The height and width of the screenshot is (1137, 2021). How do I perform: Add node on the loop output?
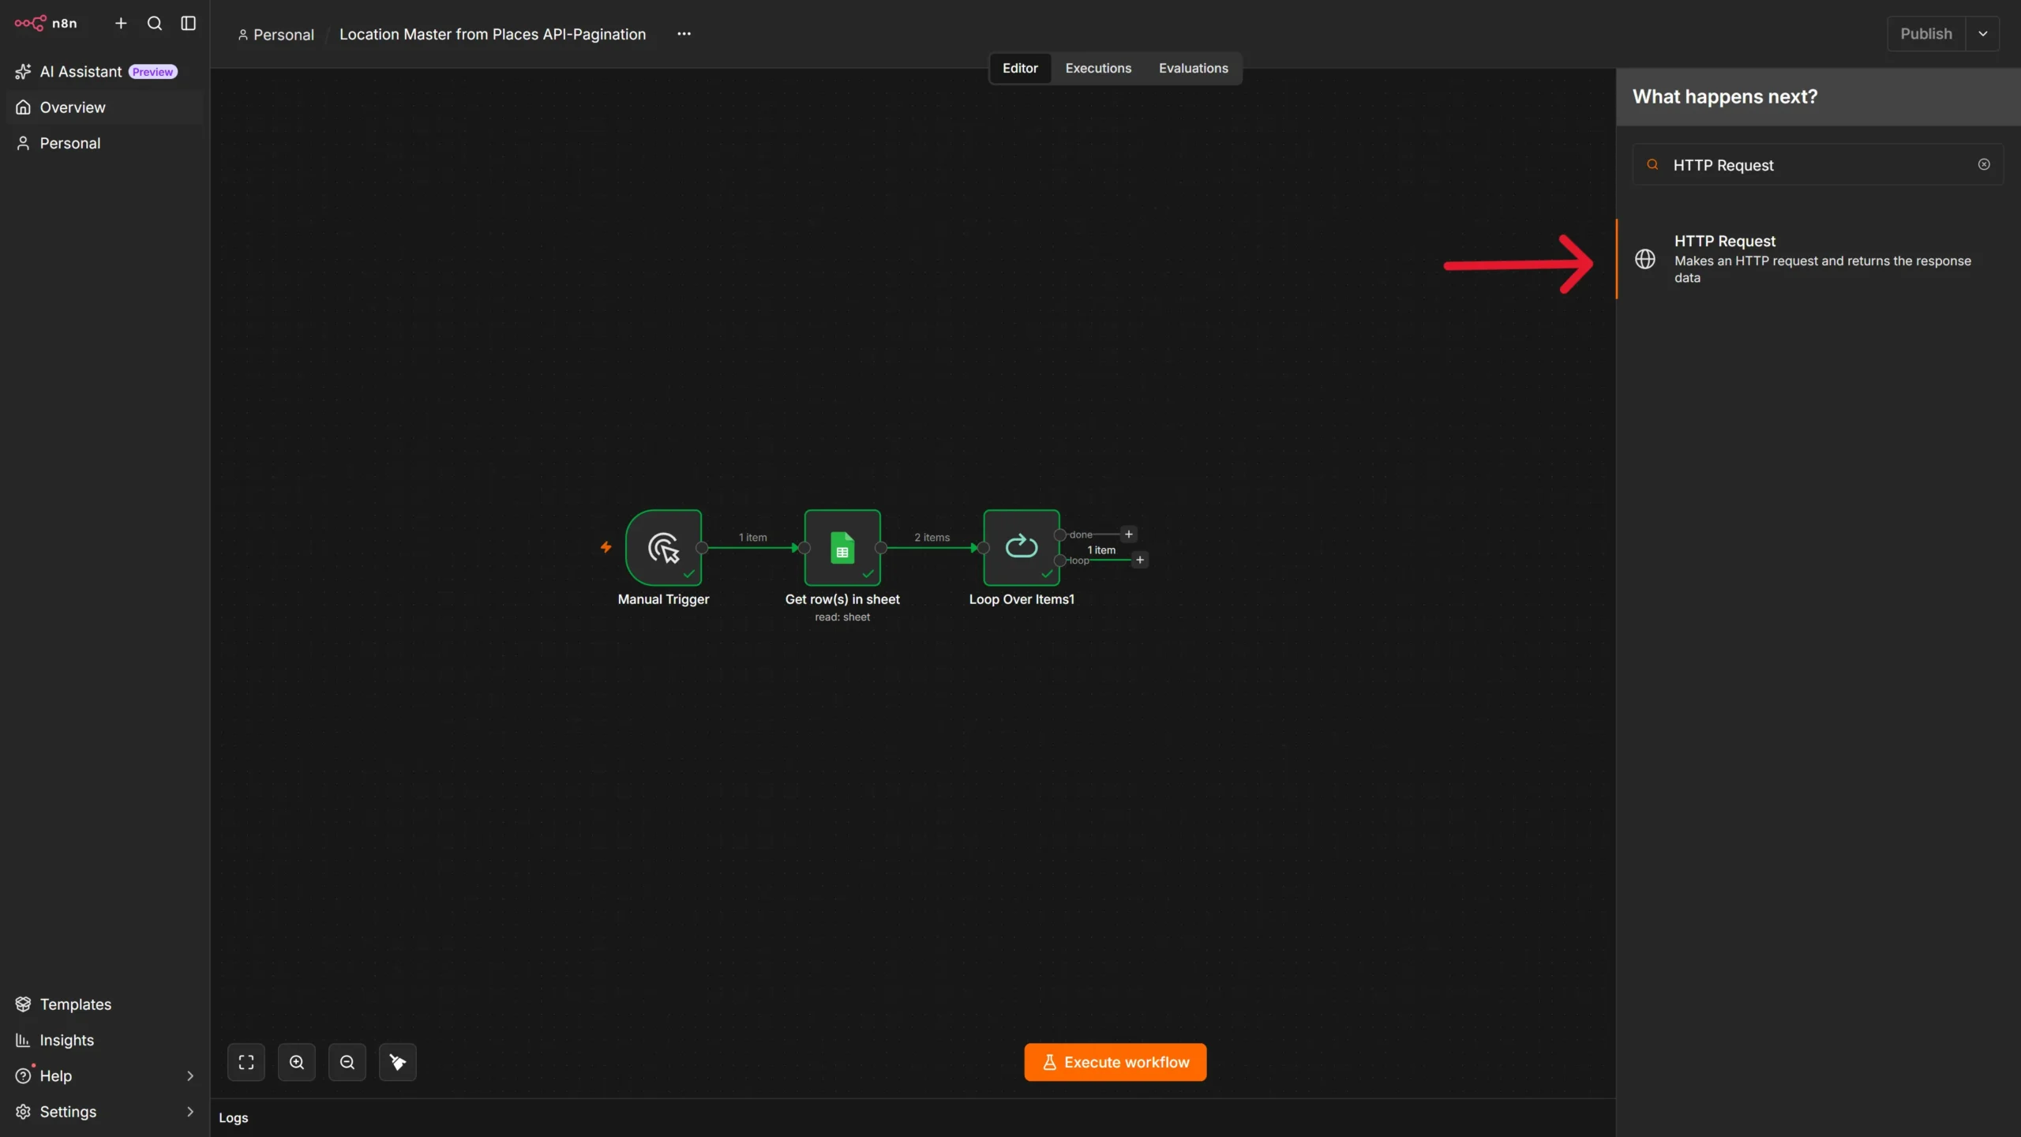tap(1140, 560)
